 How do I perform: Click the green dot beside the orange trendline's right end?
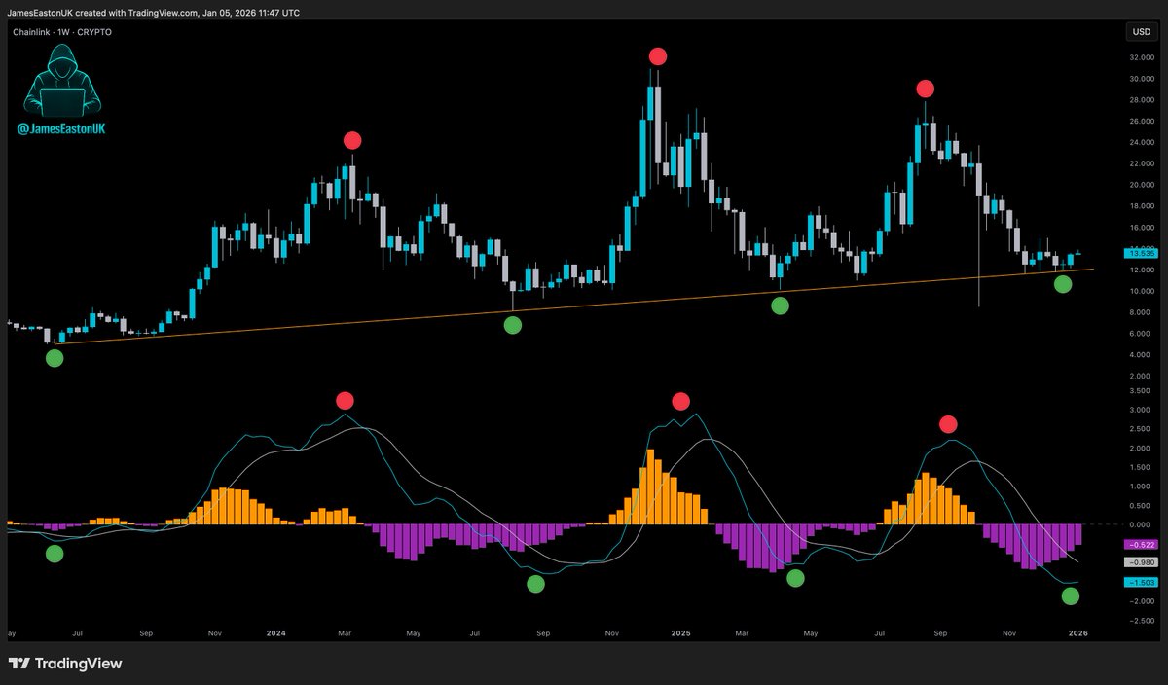pos(1063,284)
